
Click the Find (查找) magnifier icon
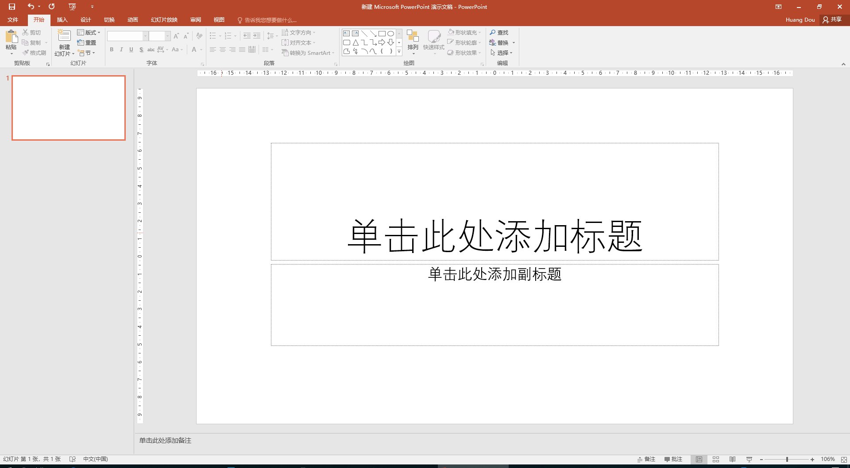coord(493,32)
